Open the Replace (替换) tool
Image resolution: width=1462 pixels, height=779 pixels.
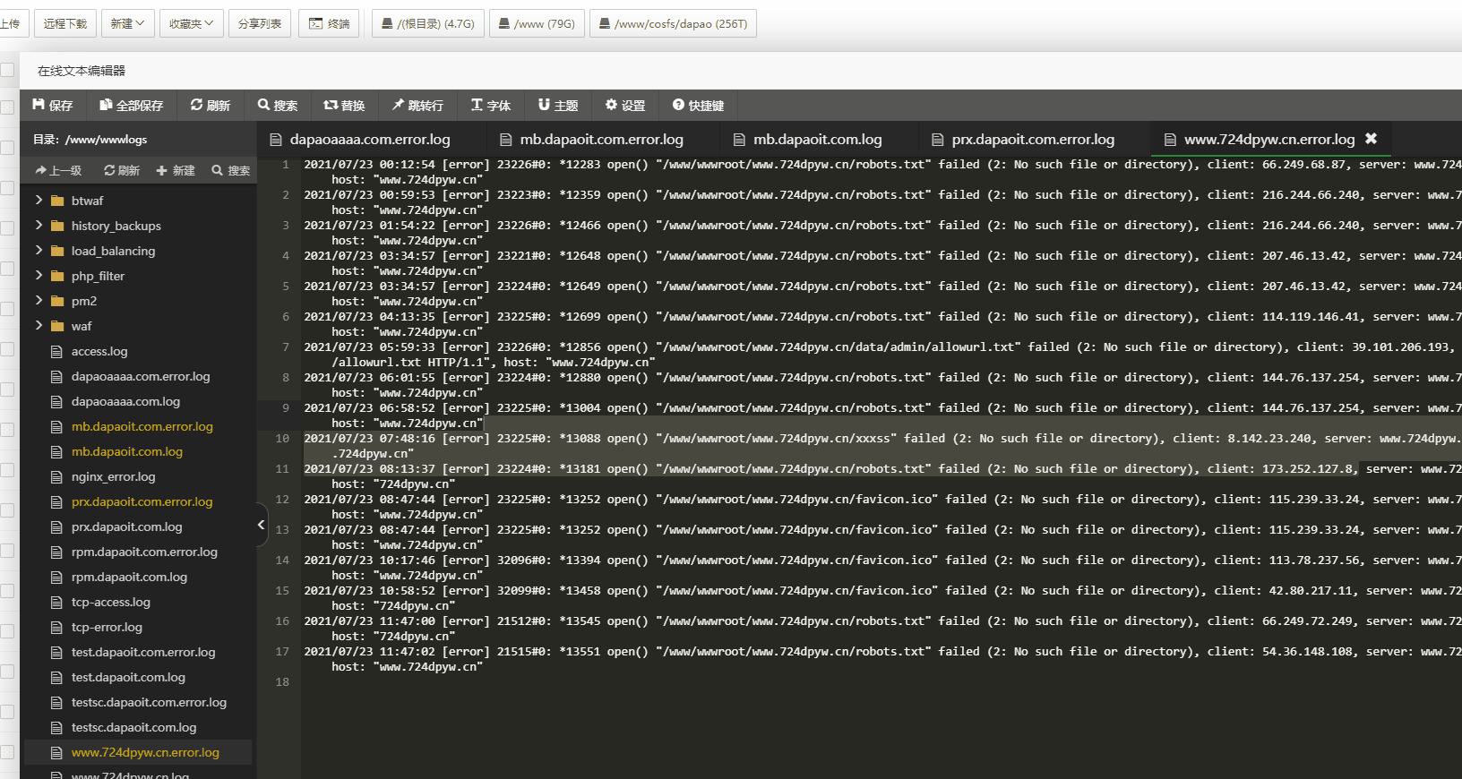coord(331,105)
